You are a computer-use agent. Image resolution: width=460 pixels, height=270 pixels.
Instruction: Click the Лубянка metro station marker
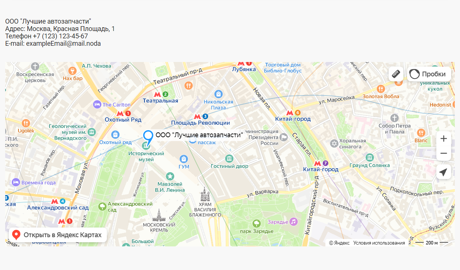click(244, 63)
